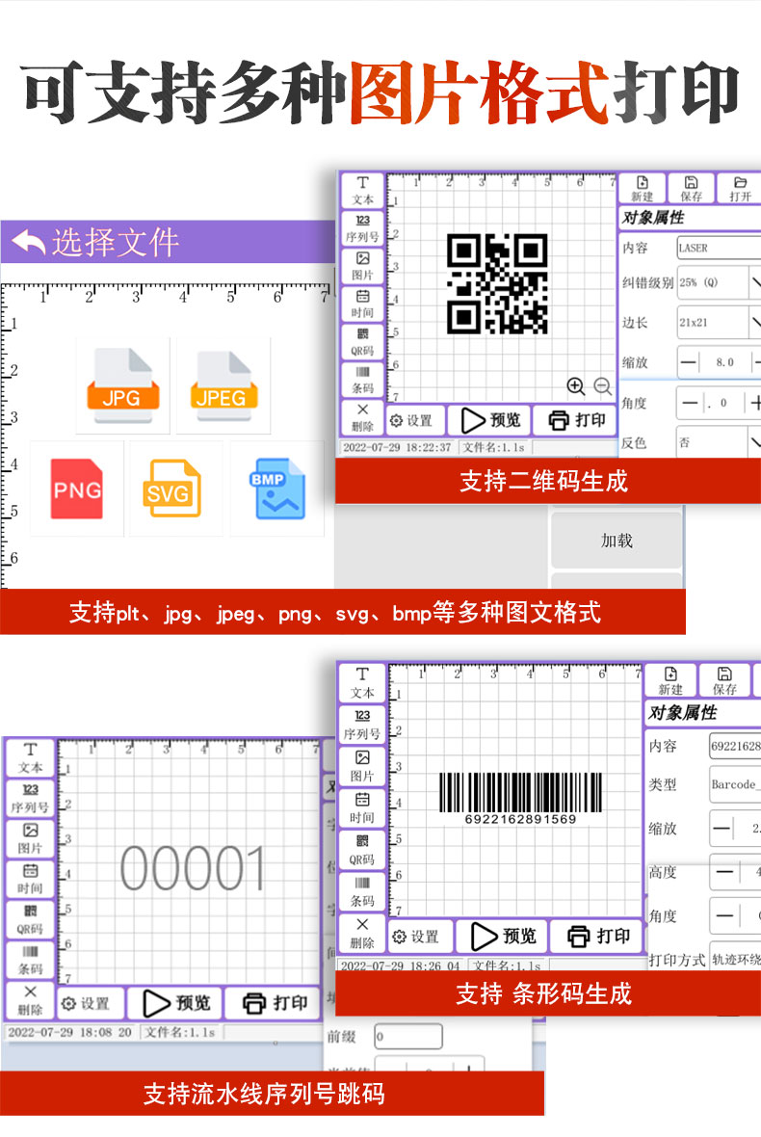Select 条码 barcode tool in QR code screen
Screen dimensions: 761x1137
point(362,380)
